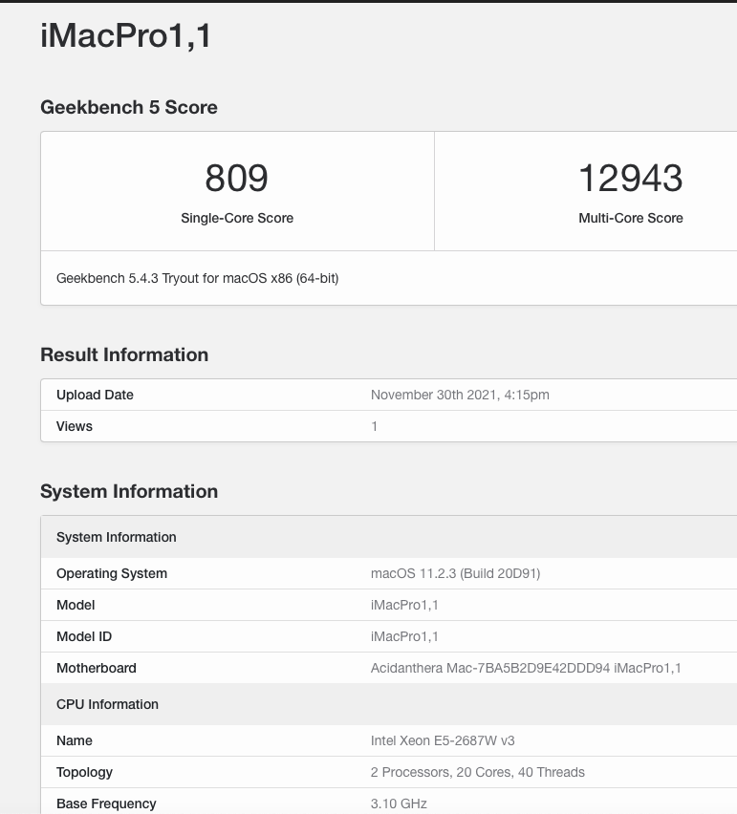The height and width of the screenshot is (814, 737).
Task: Click the Motherboard label
Action: [x=97, y=668]
